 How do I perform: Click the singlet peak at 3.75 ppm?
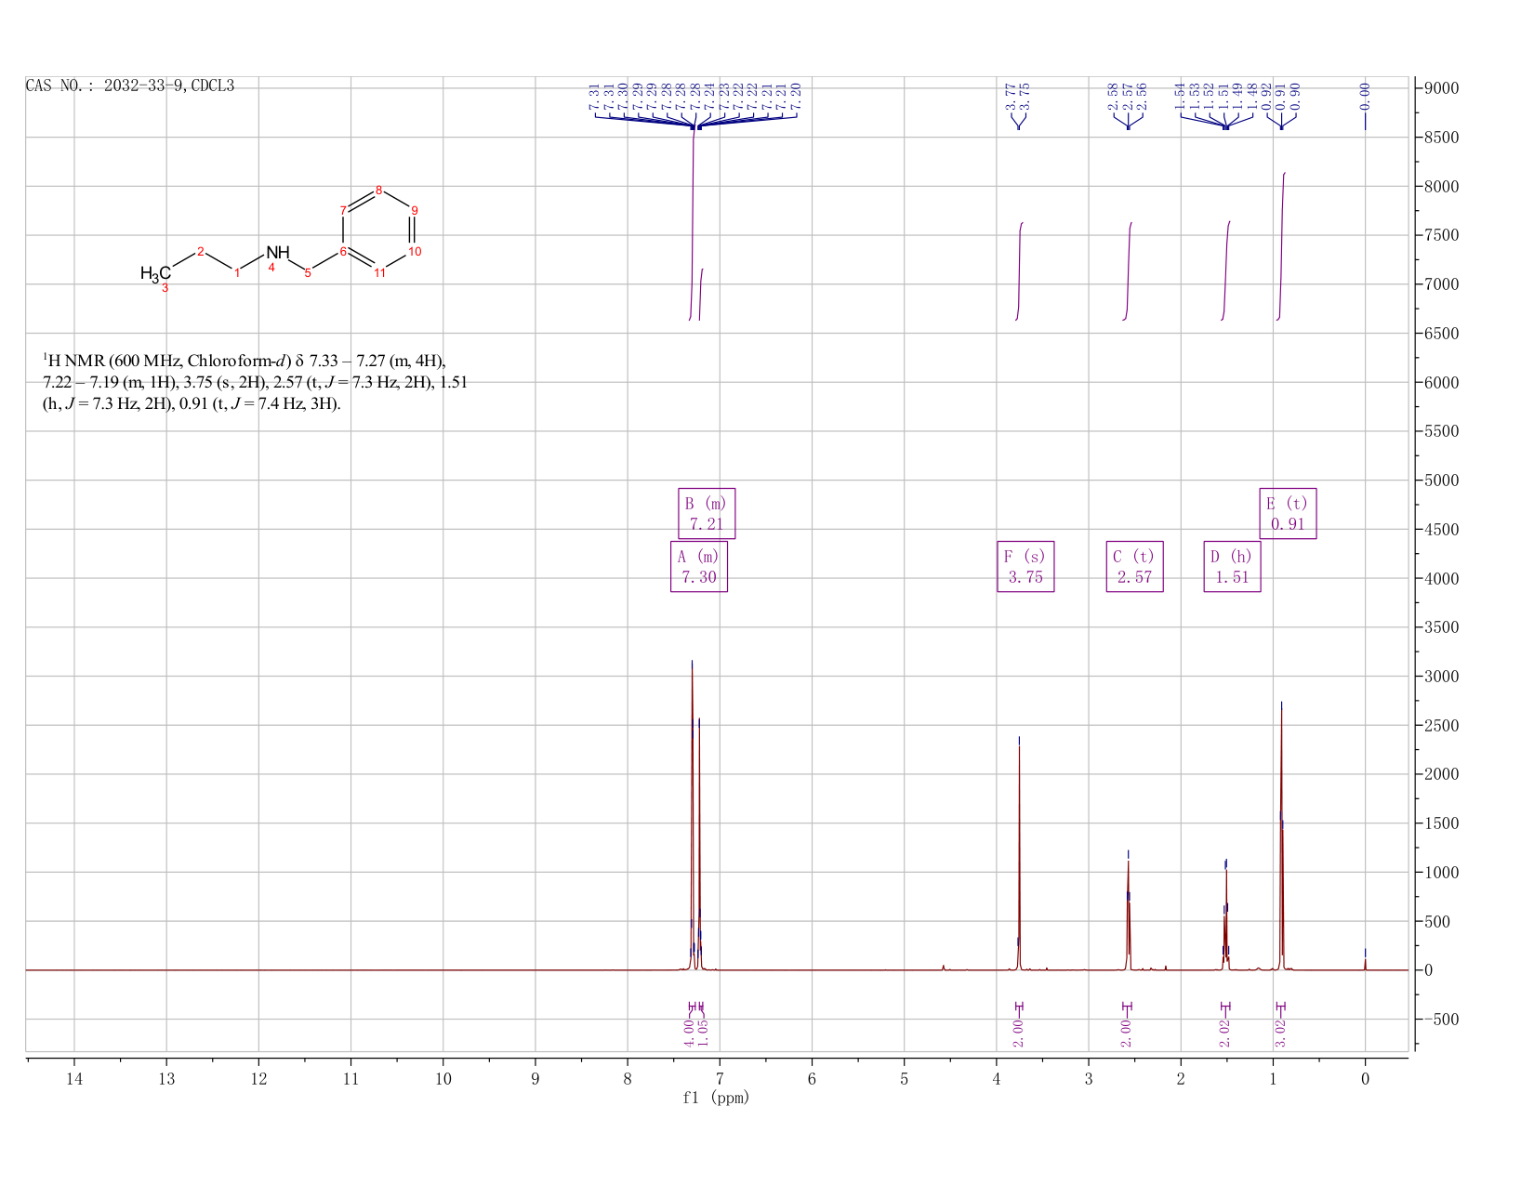[x=1019, y=855]
